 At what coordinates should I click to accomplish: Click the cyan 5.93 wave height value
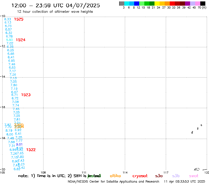(x=10, y=40)
